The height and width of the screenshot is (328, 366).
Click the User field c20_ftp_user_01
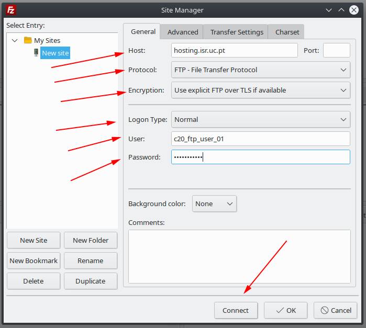pyautogui.click(x=261, y=139)
